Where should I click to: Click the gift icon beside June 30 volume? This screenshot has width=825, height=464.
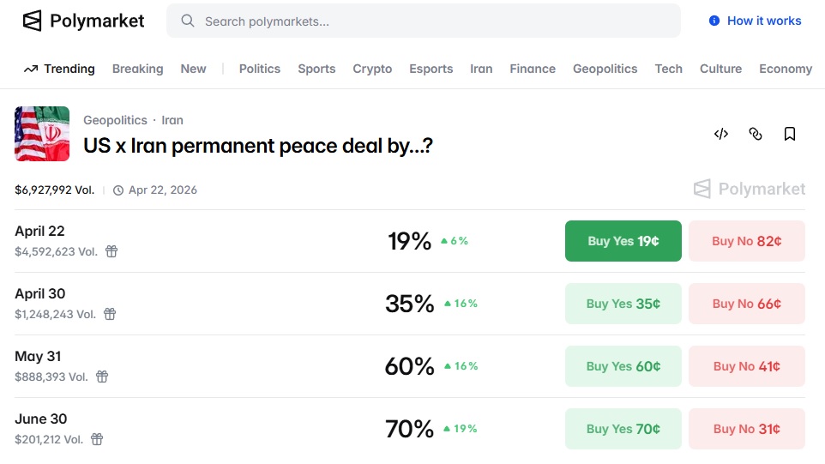(97, 439)
